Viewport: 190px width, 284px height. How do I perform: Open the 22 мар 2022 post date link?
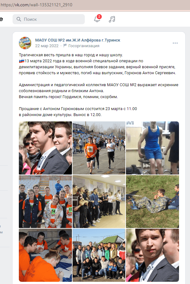tap(47, 46)
